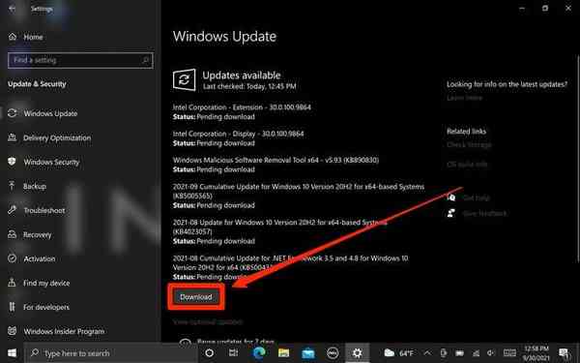This screenshot has height=363, width=580.
Task: Select Windows Malicious Software Removal Tool entry
Action: click(x=275, y=165)
